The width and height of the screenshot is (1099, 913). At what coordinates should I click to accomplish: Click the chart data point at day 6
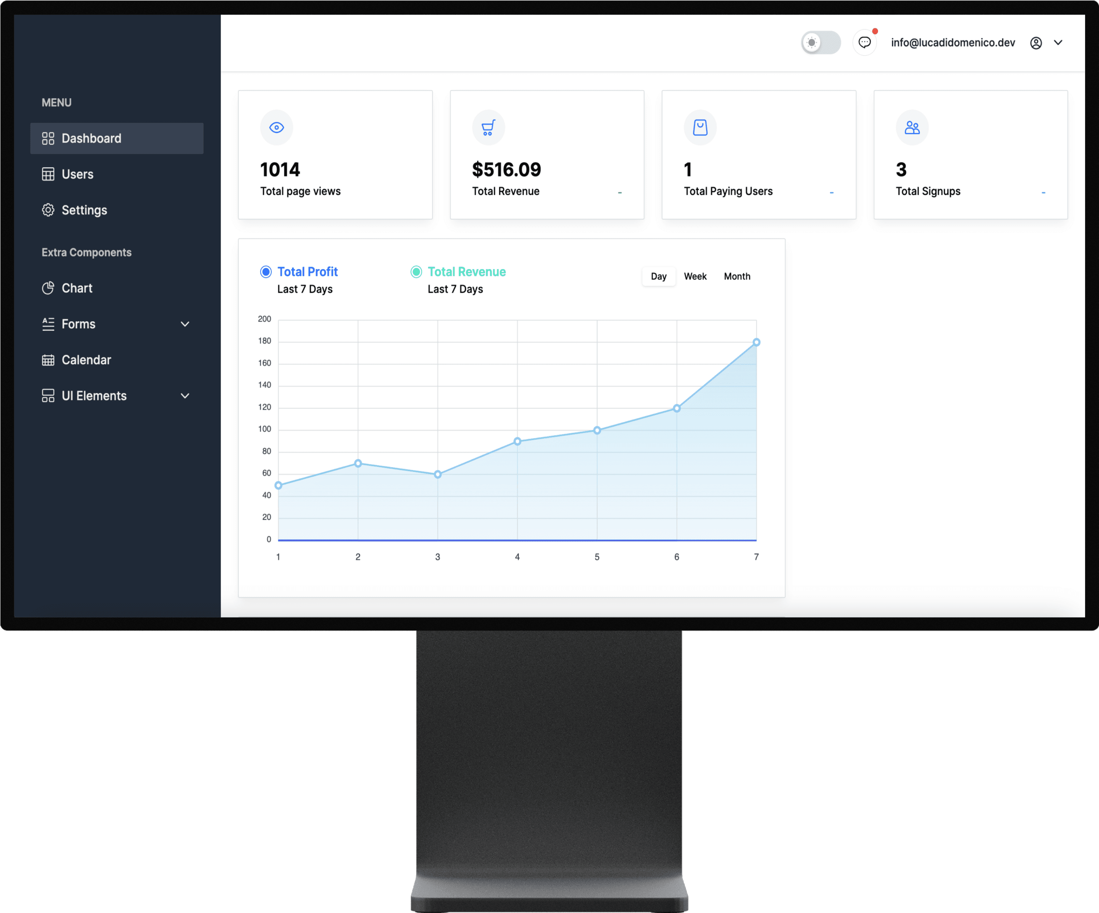[x=677, y=408]
